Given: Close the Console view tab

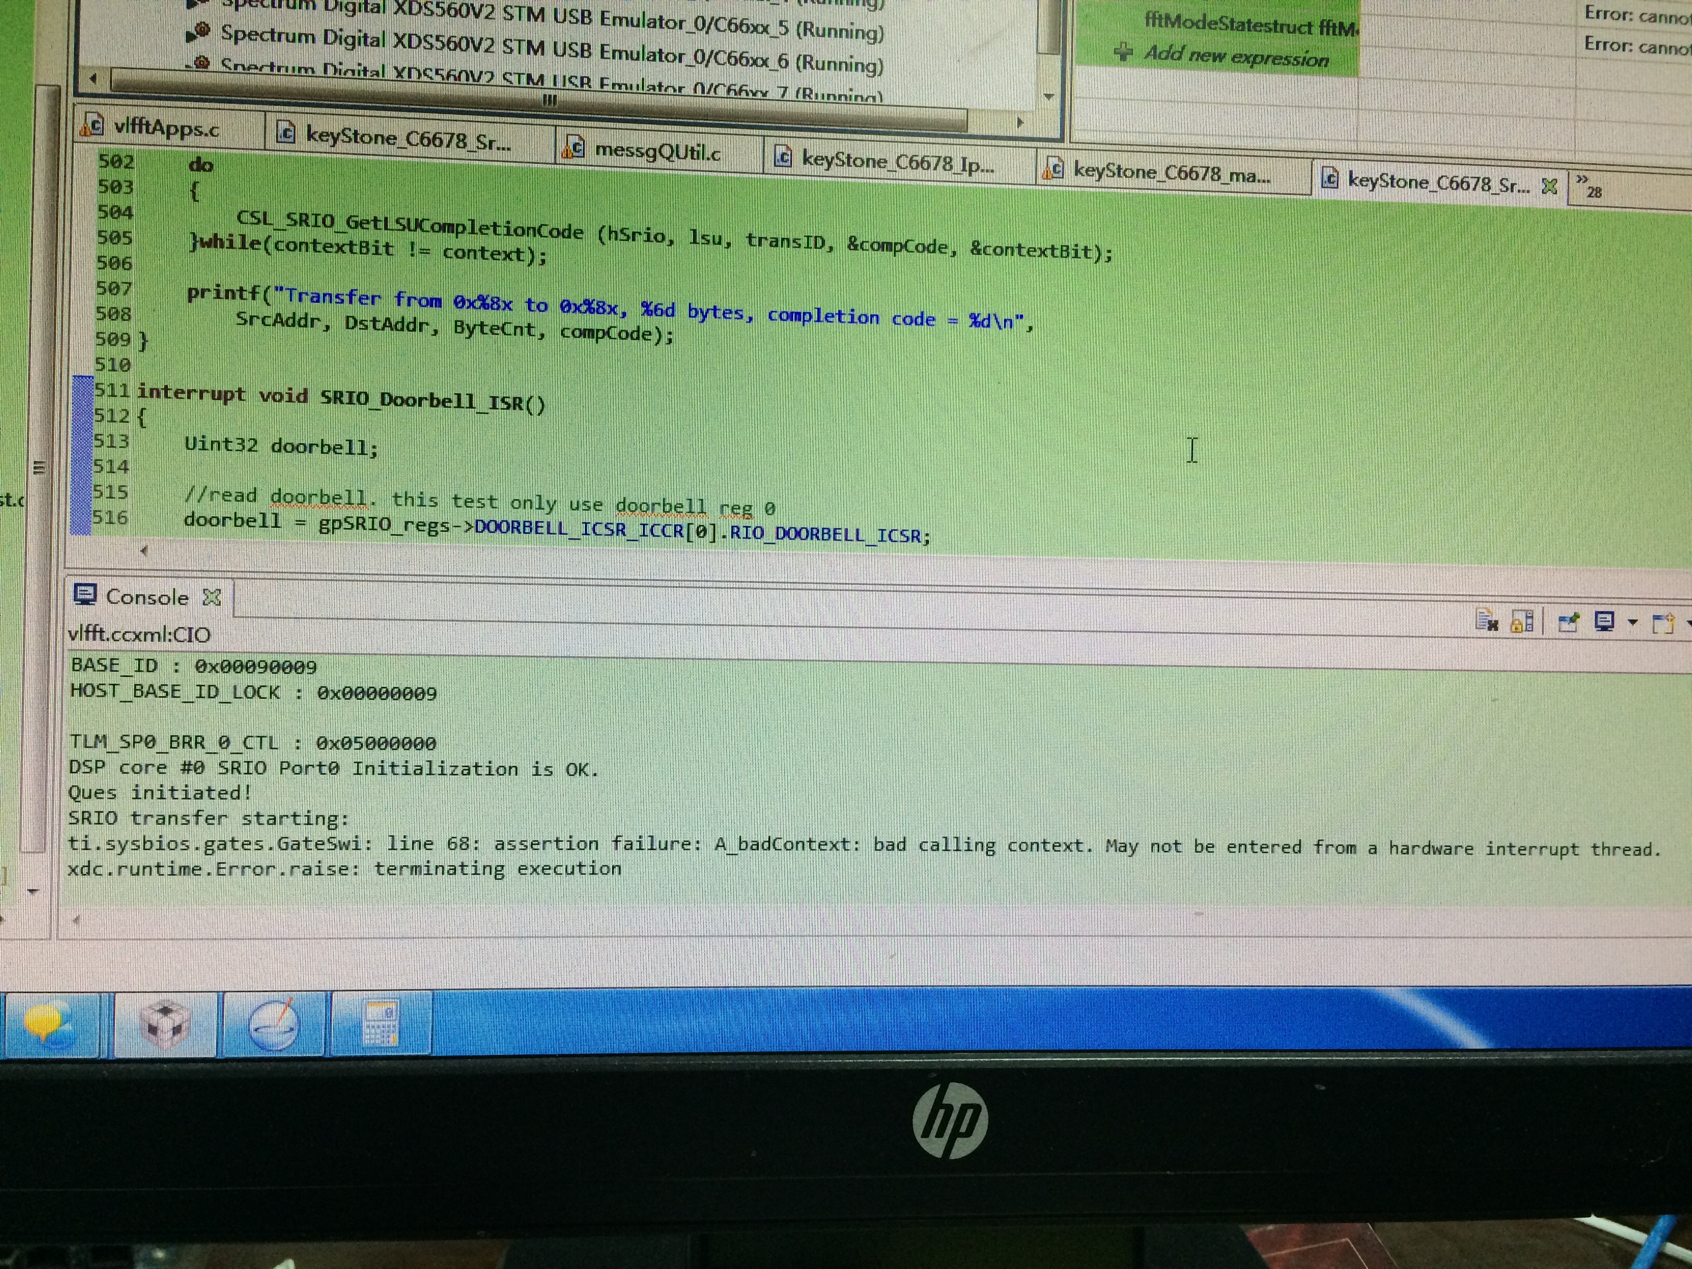Looking at the screenshot, I should (212, 597).
